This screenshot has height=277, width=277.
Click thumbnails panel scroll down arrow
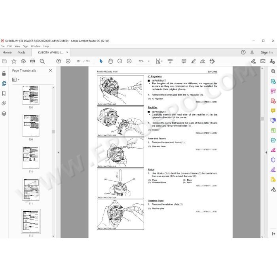click(x=53, y=236)
